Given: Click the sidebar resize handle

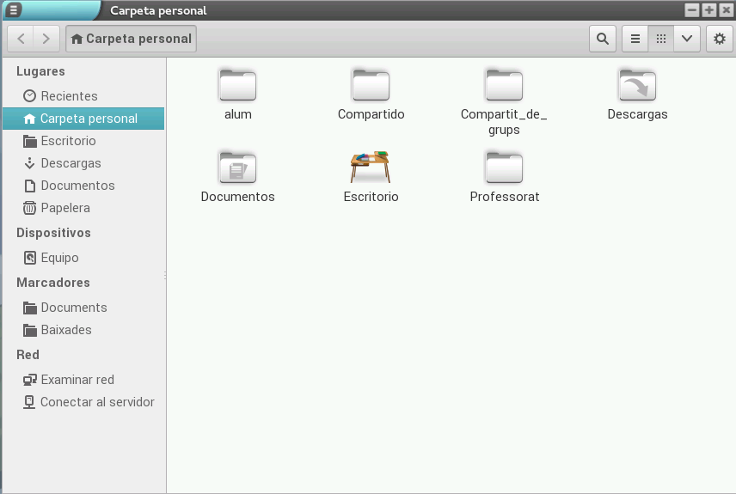Looking at the screenshot, I should pyautogui.click(x=165, y=276).
